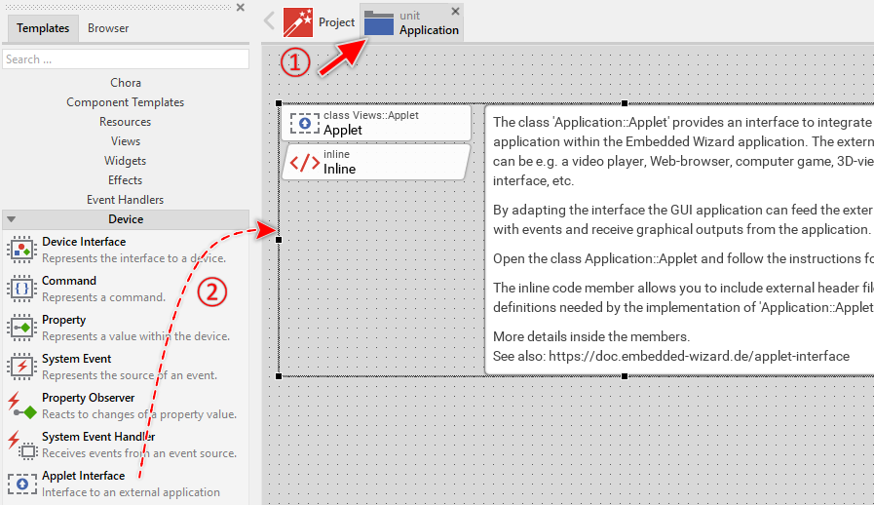Image resolution: width=874 pixels, height=505 pixels.
Task: Collapse the Device category section
Action: 12,219
